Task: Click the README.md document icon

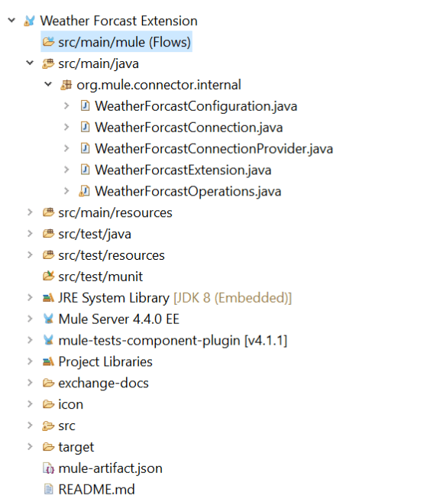Action: [x=48, y=490]
